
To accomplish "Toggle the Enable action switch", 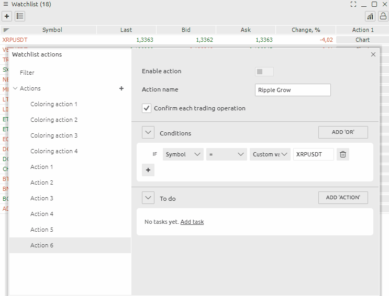I will click(x=264, y=72).
